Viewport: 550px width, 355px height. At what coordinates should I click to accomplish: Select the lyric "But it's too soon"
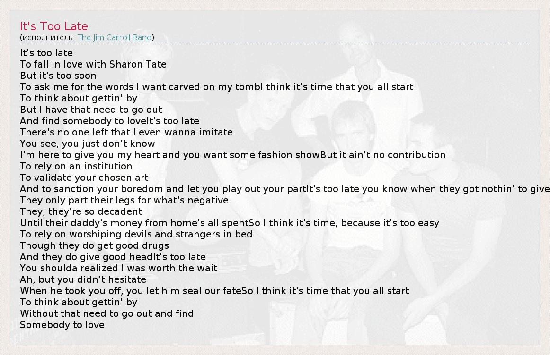click(x=58, y=76)
